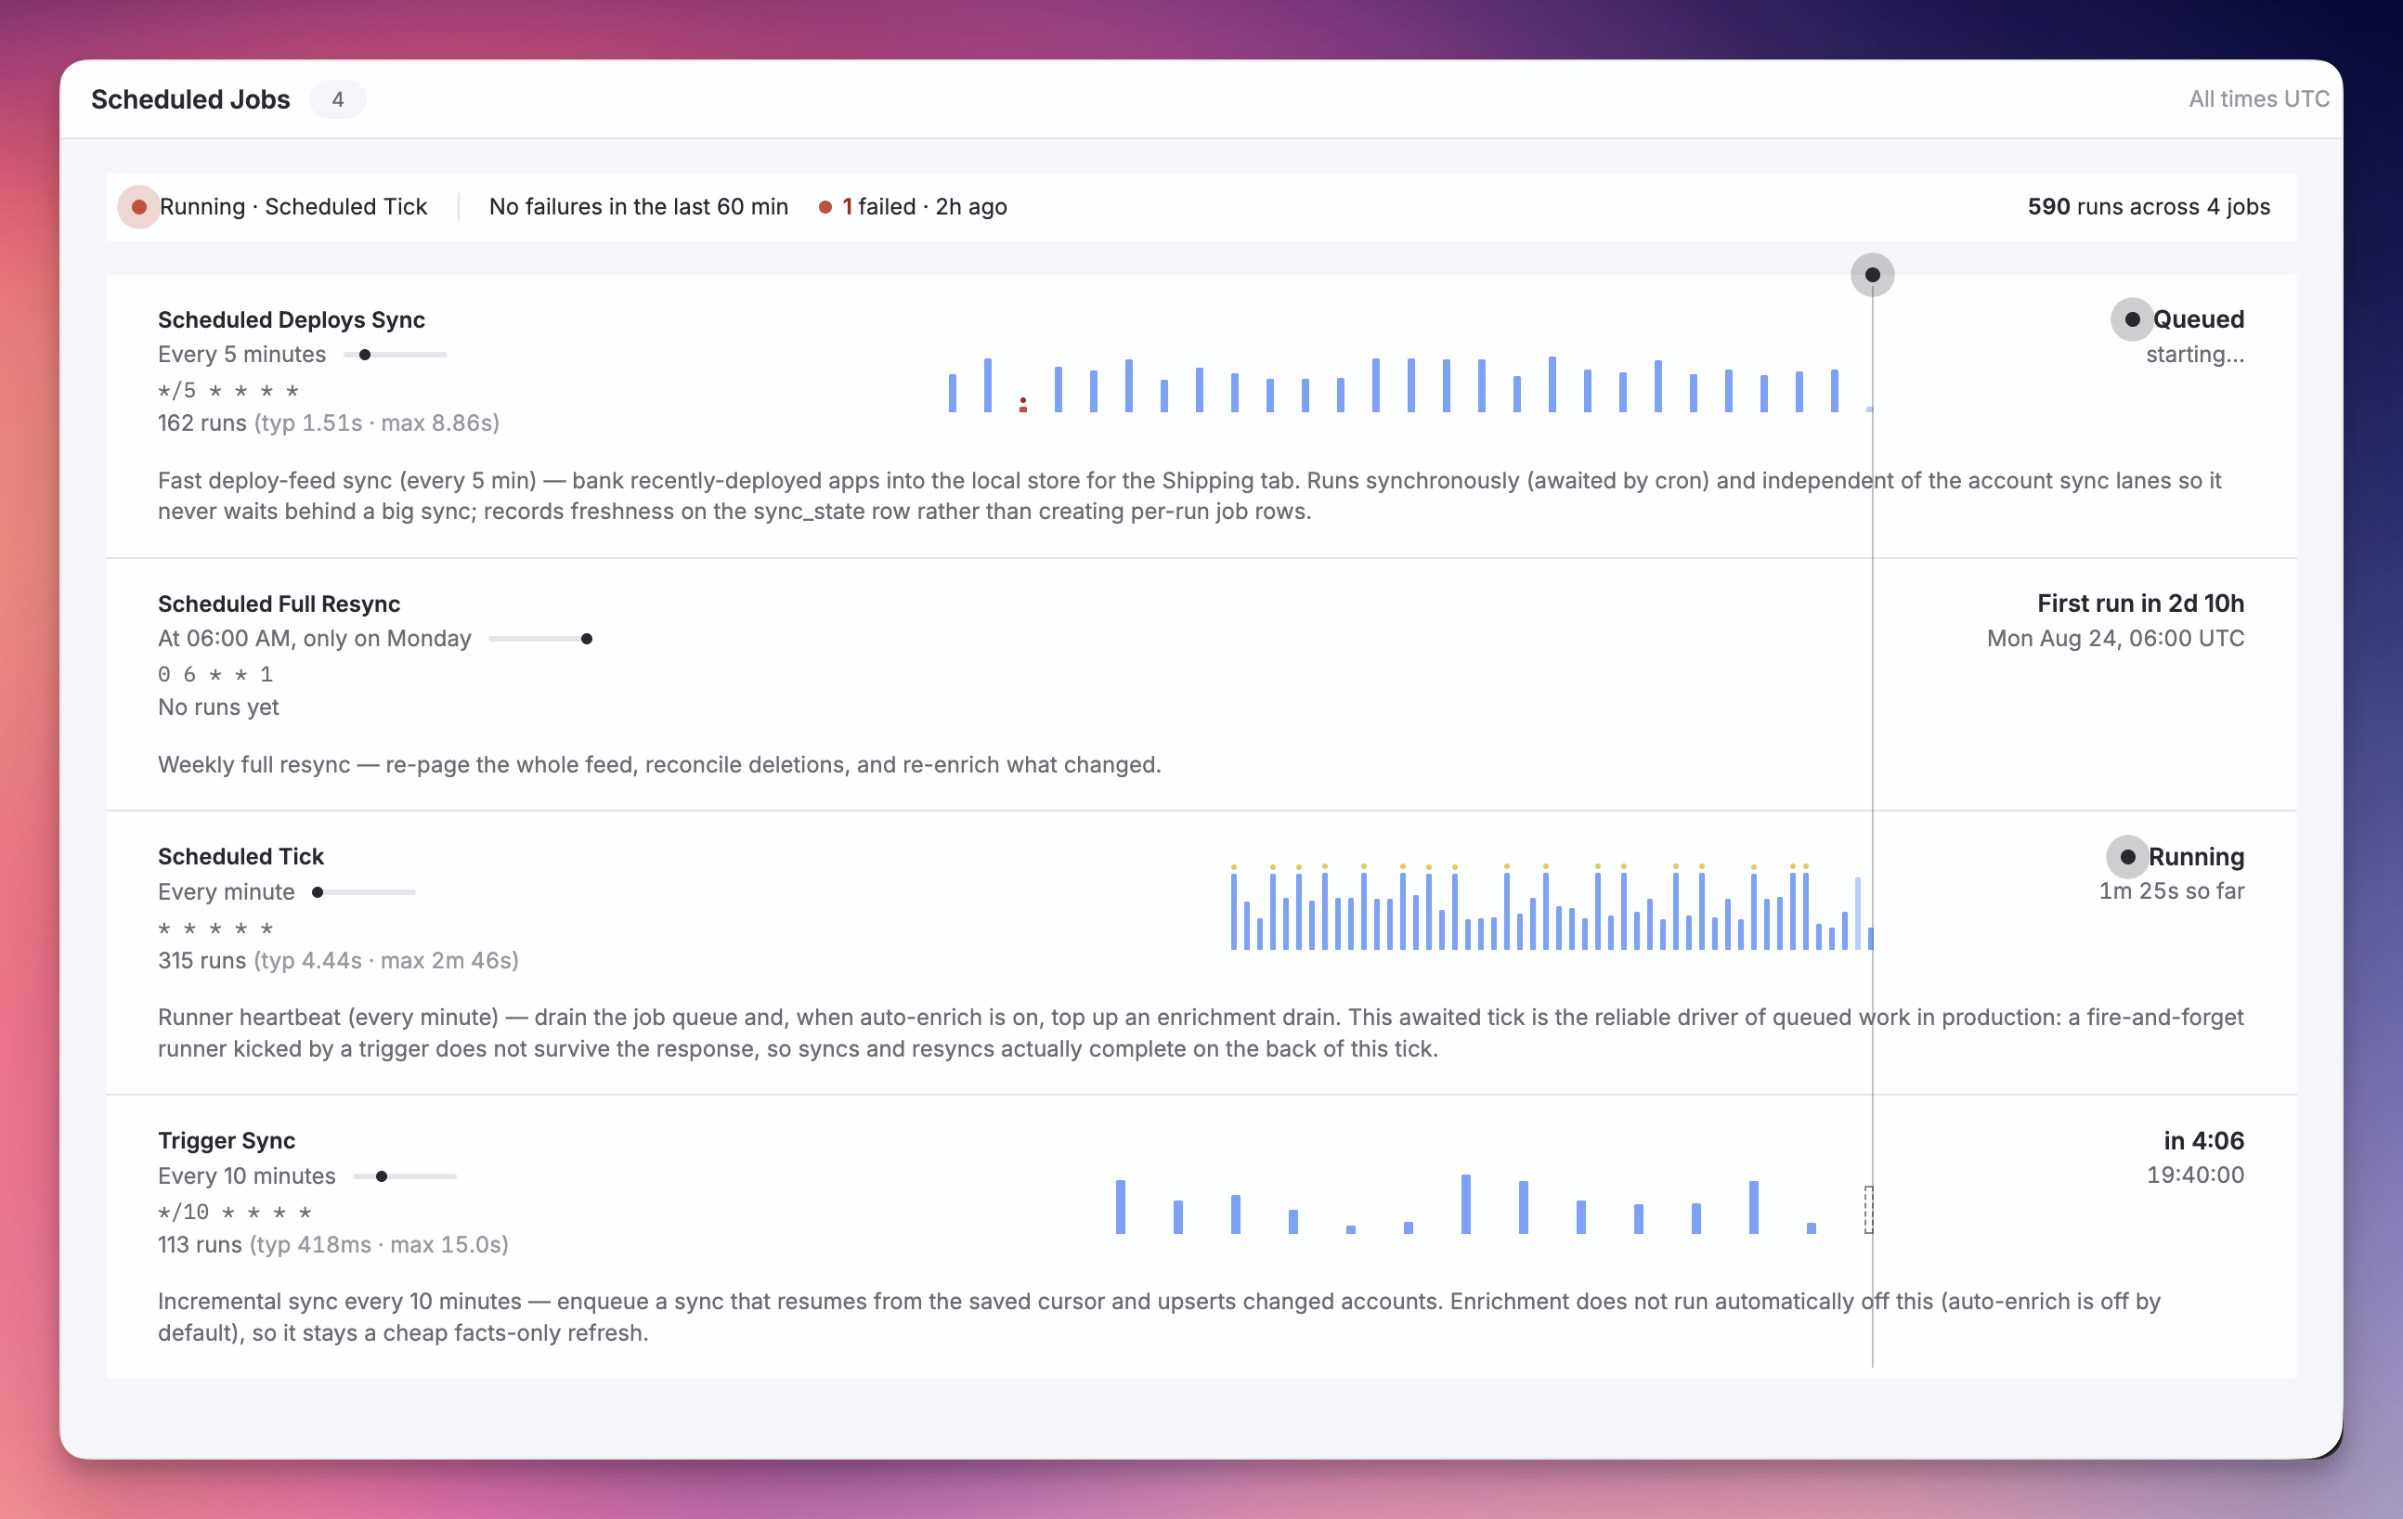This screenshot has height=1519, width=2403.
Task: Click the Queued status dot for Deploys Sync
Action: point(2132,319)
